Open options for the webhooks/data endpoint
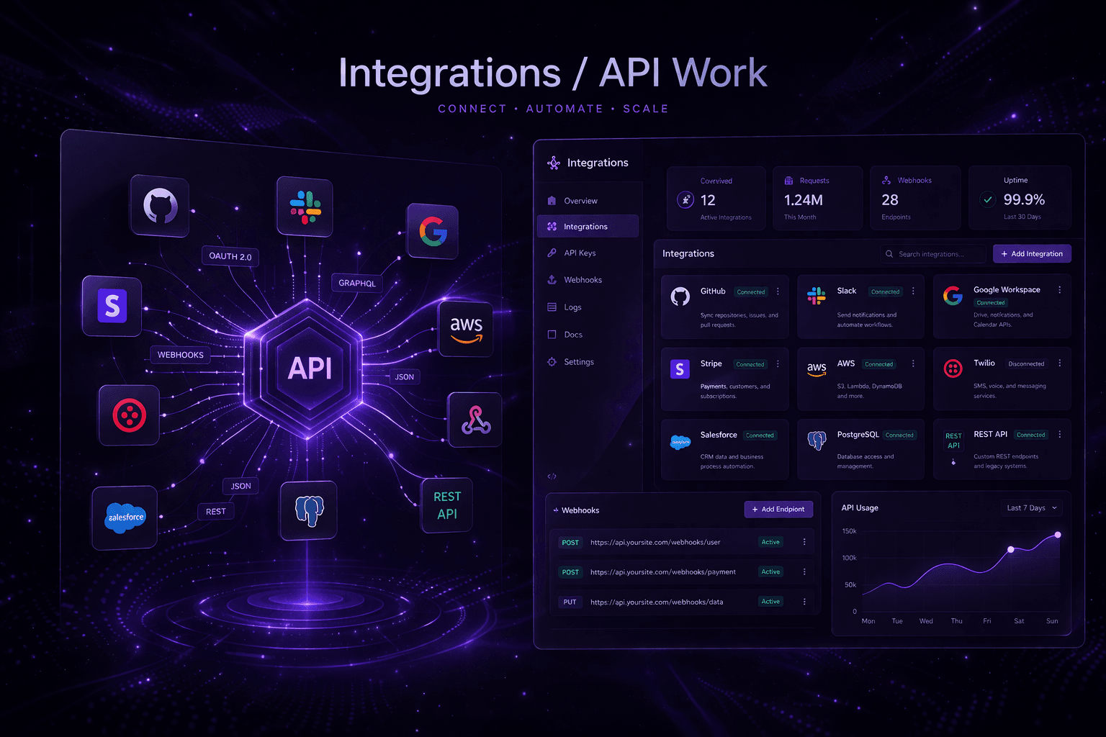The height and width of the screenshot is (737, 1106). tap(804, 602)
